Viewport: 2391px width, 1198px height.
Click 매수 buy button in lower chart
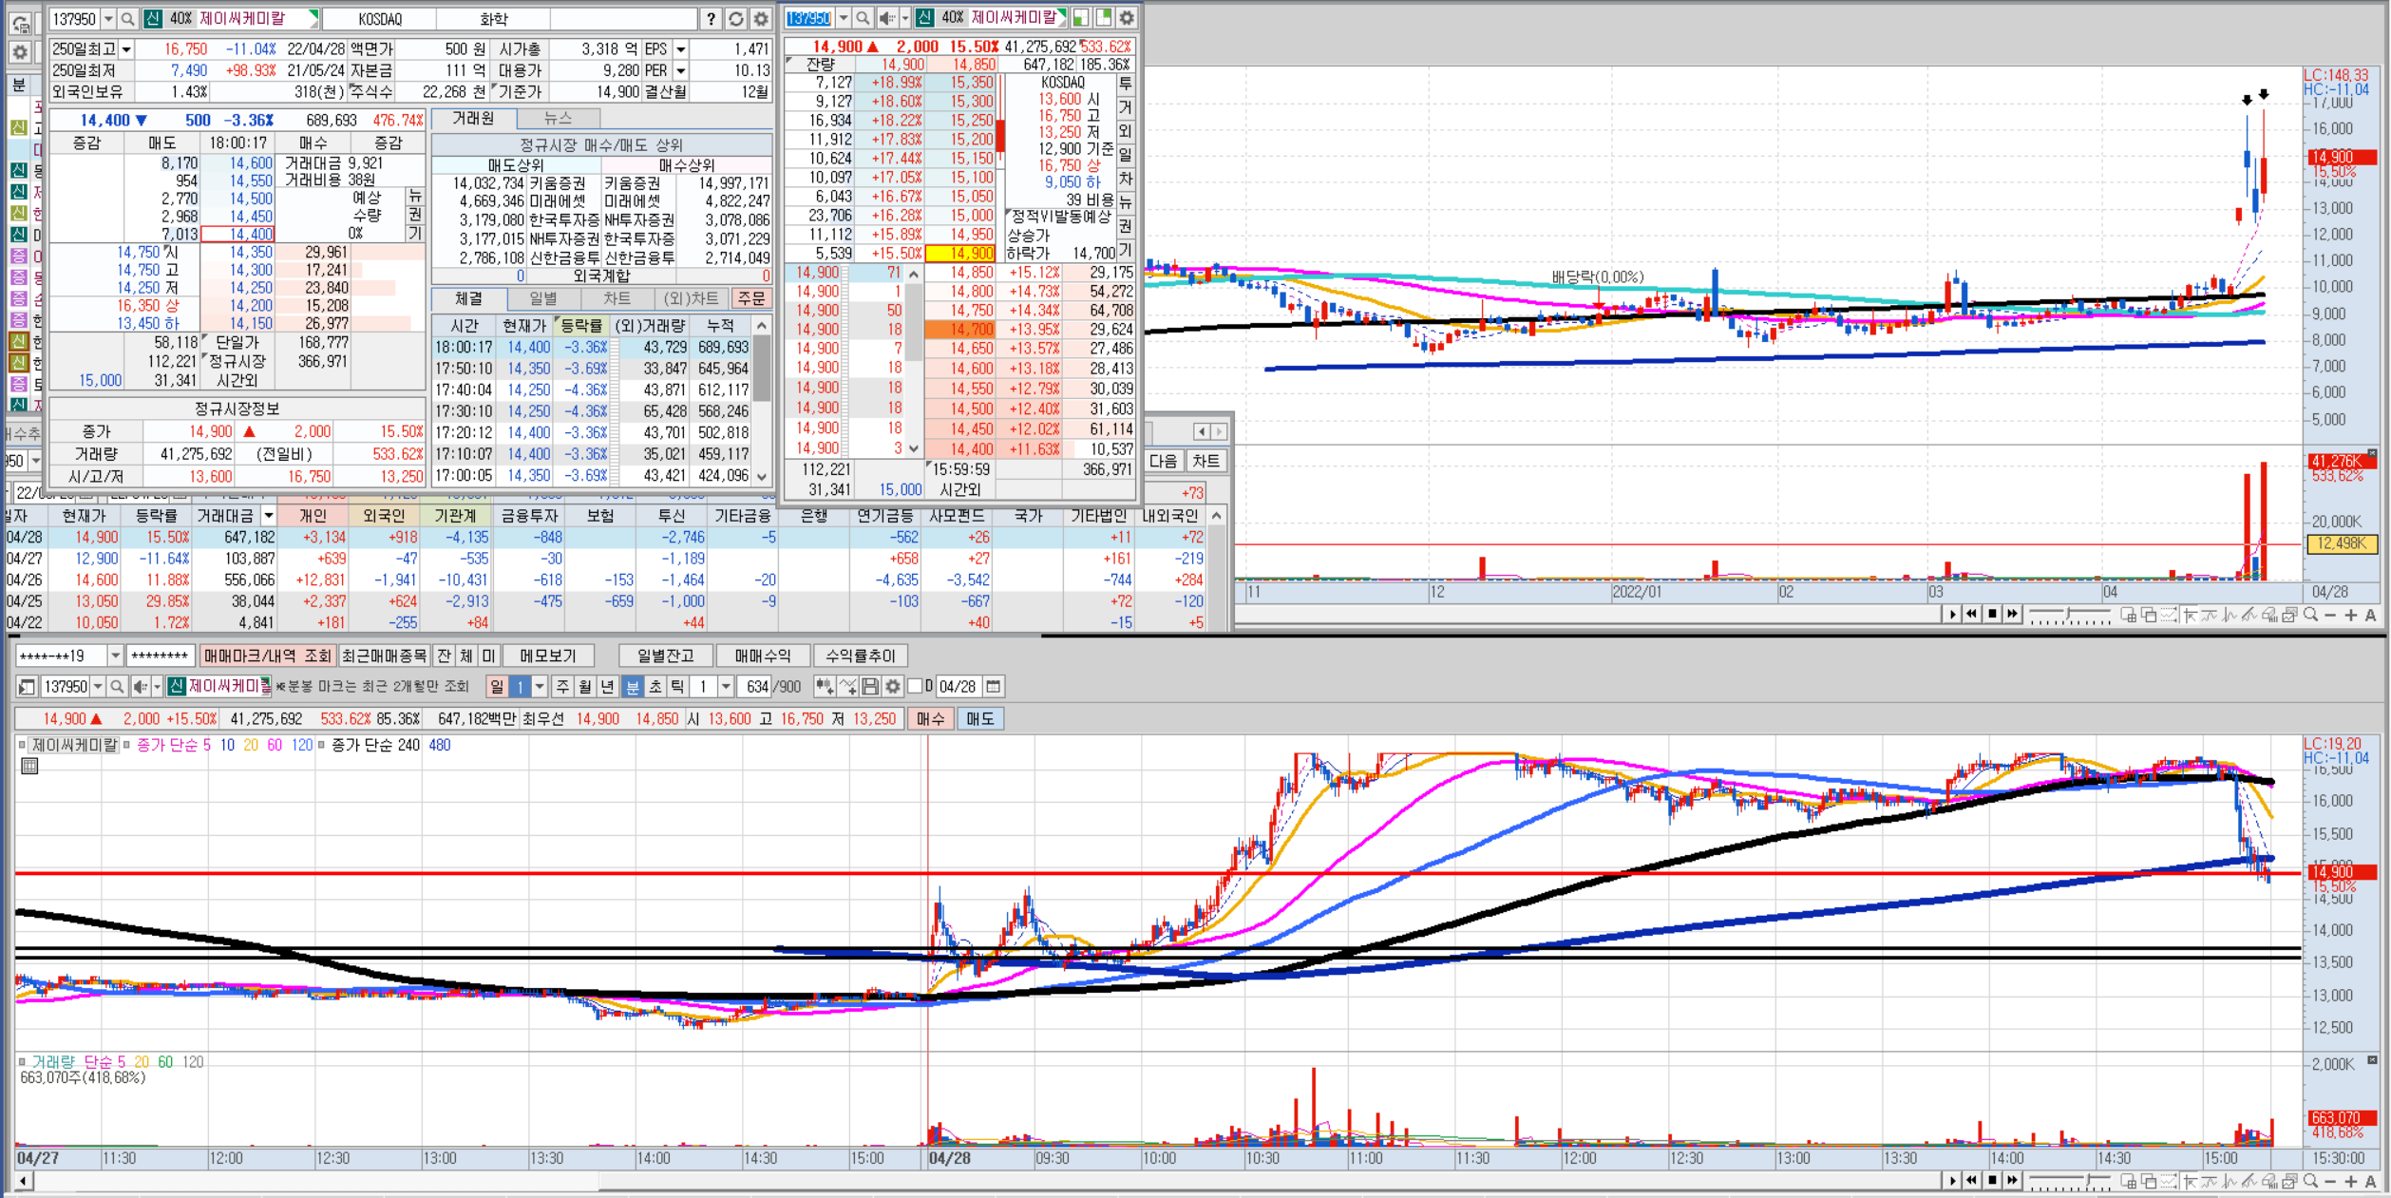pos(931,718)
